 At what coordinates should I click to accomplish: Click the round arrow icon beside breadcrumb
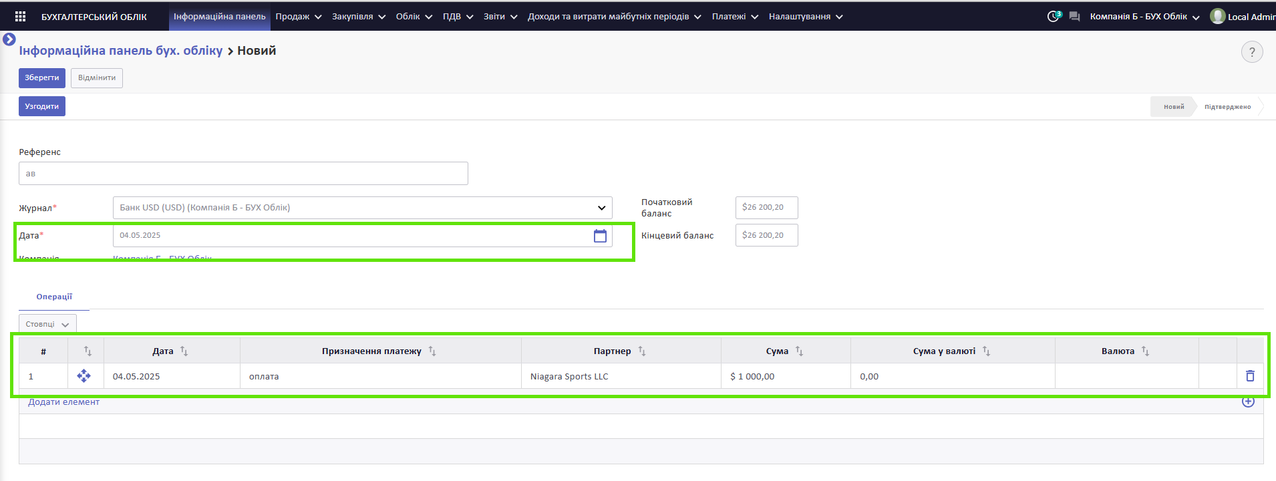9,39
